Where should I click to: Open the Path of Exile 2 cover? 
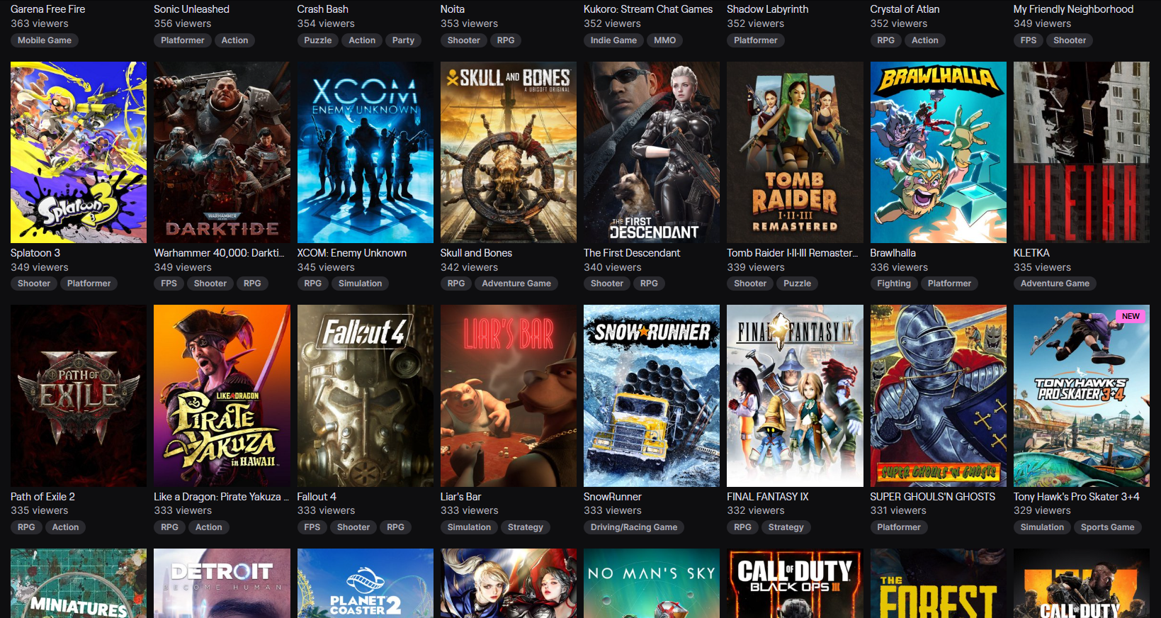[x=79, y=395]
